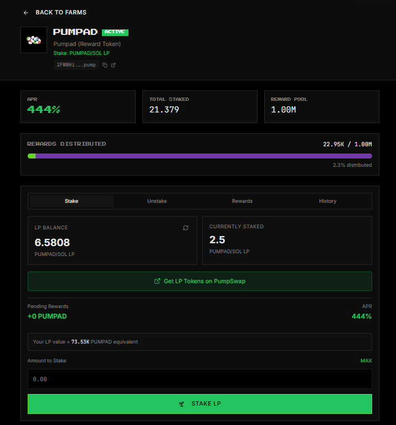Viewport: 396px width, 425px height.
Task: Click the sprout icon on STAKE LP button
Action: [x=182, y=404]
